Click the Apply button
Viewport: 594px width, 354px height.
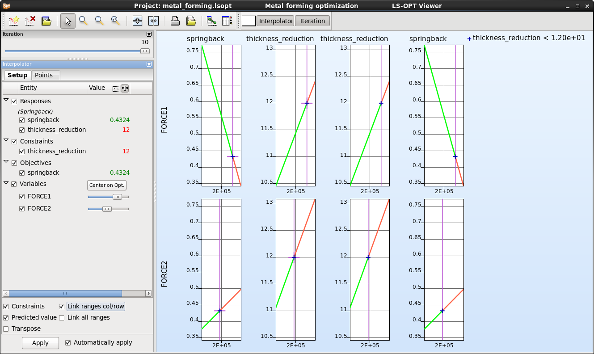tap(40, 343)
